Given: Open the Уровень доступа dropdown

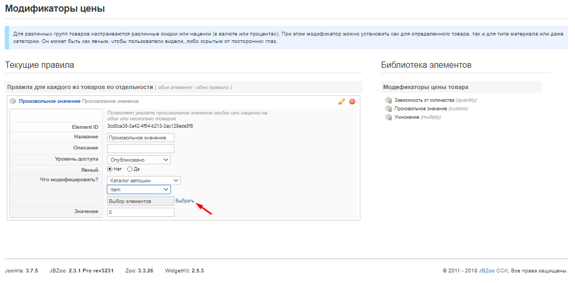Looking at the screenshot, I should coord(139,160).
